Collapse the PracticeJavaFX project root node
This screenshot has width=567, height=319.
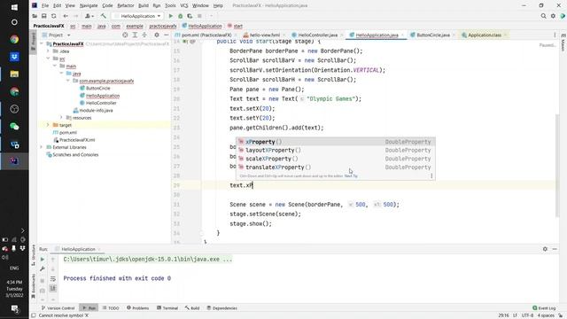coord(42,43)
